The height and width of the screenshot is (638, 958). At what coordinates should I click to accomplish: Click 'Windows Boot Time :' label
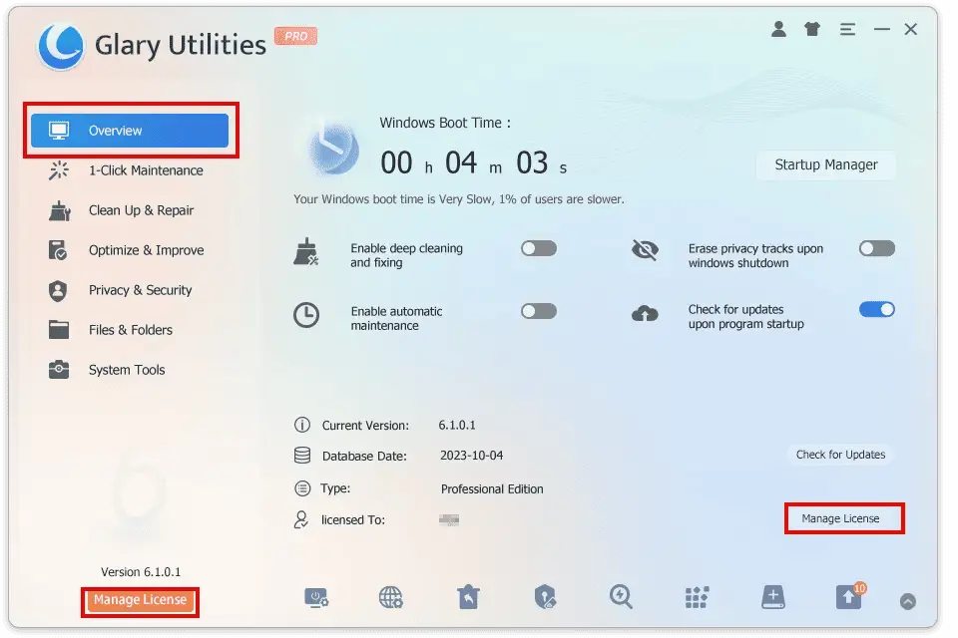(445, 123)
